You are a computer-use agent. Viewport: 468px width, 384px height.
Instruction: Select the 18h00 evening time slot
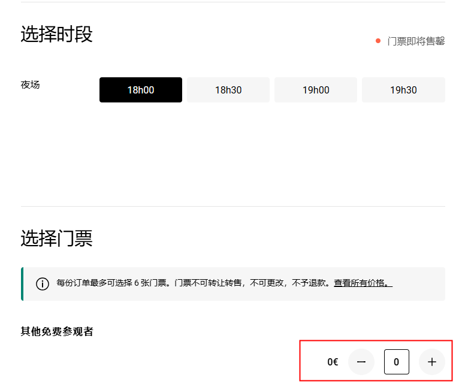(x=140, y=90)
